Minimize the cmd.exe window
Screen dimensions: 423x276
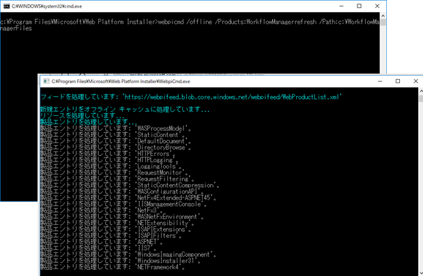341,6
